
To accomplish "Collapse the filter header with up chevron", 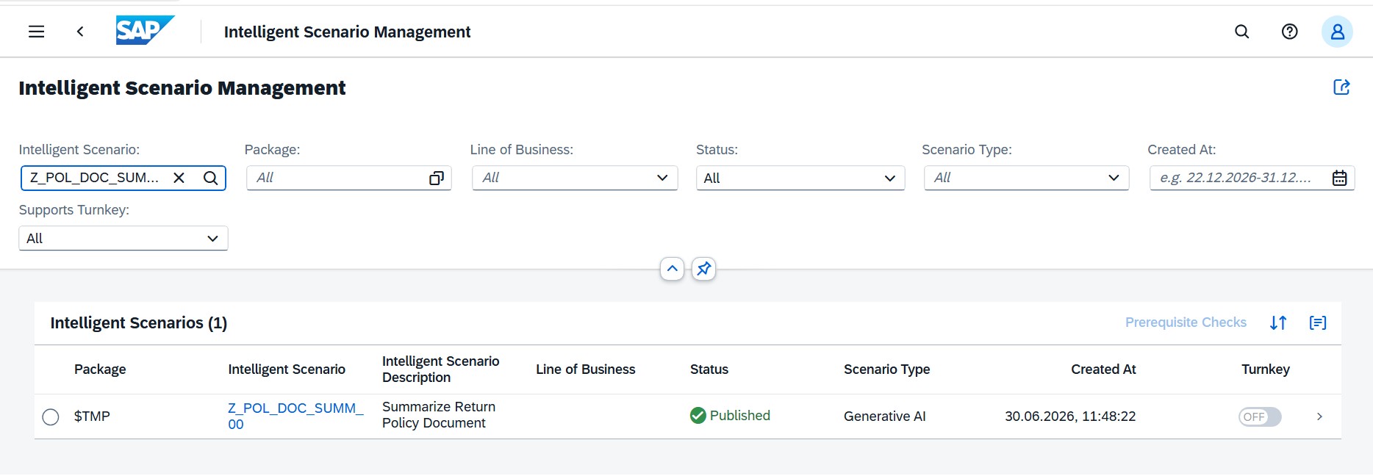I will pyautogui.click(x=672, y=269).
